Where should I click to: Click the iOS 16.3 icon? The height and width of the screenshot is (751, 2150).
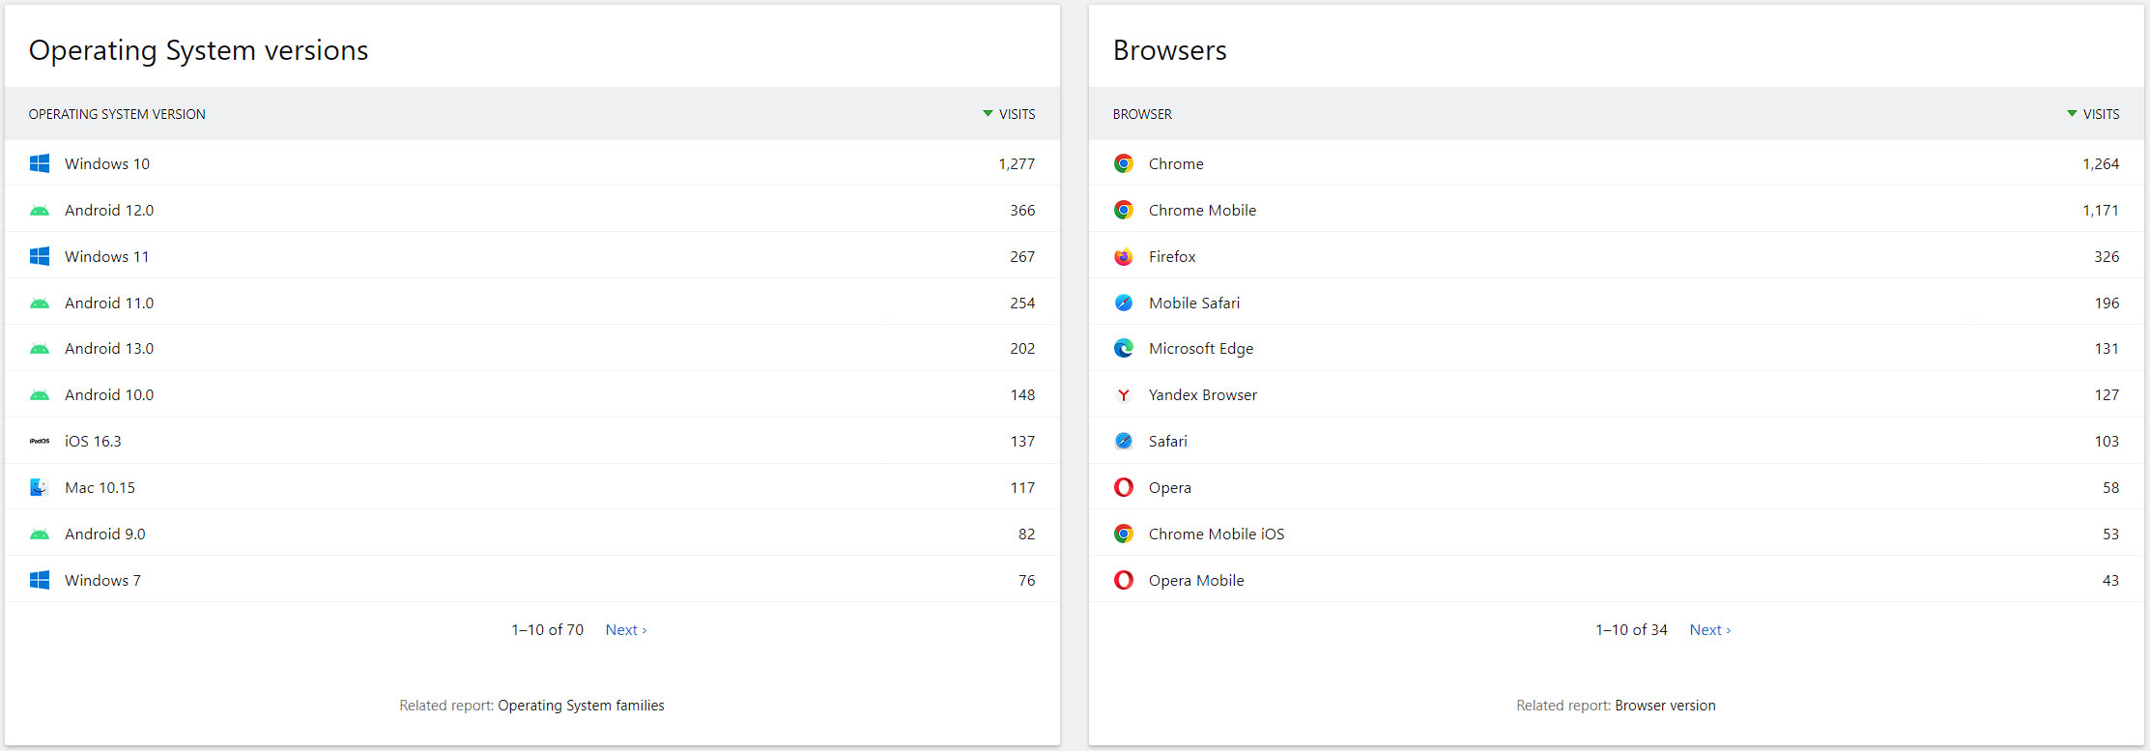pos(40,441)
